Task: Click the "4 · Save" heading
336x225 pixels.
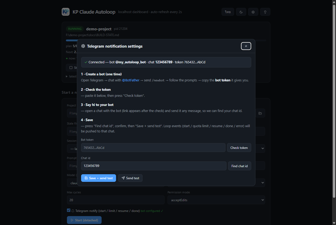Action: pos(87,120)
